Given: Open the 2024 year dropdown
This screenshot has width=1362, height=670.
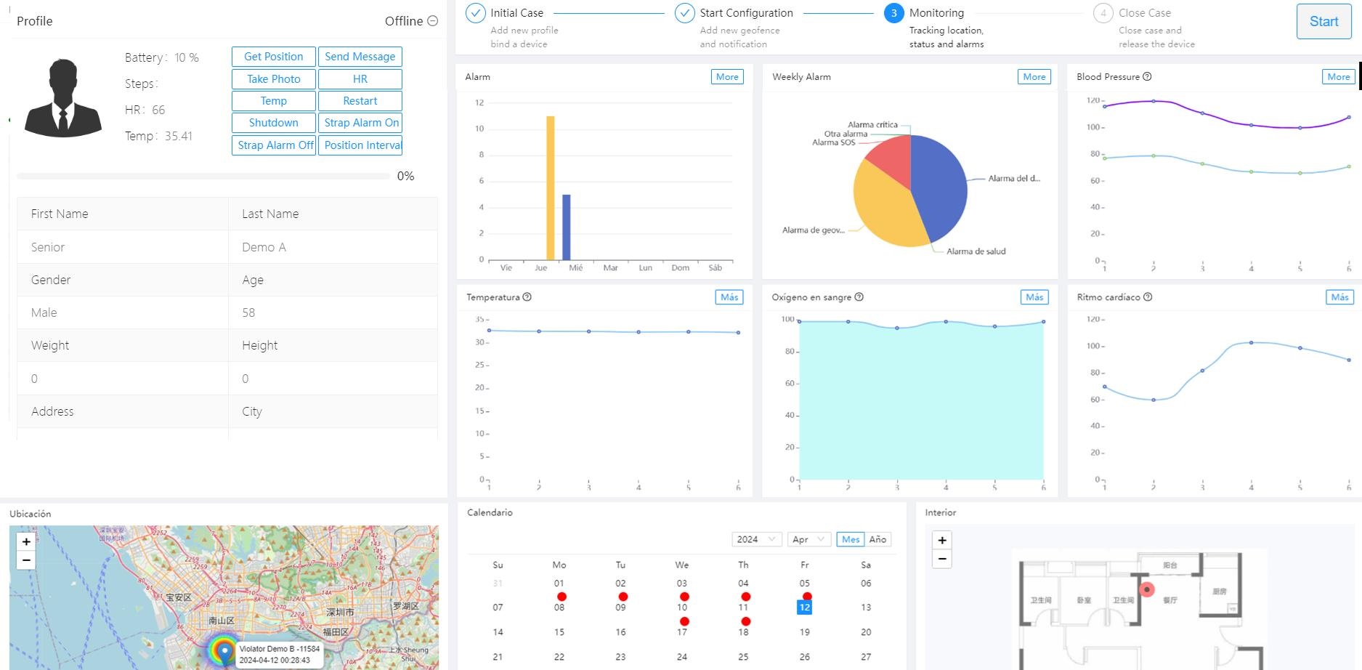Looking at the screenshot, I should tap(757, 539).
